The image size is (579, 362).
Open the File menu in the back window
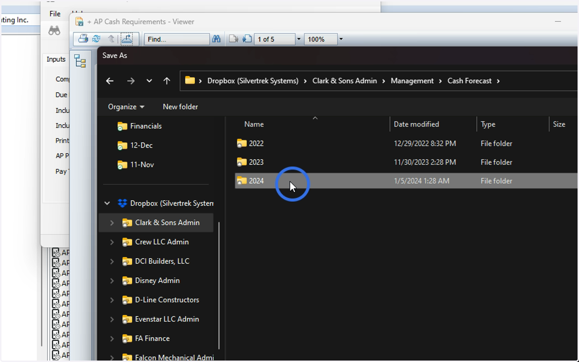click(55, 14)
